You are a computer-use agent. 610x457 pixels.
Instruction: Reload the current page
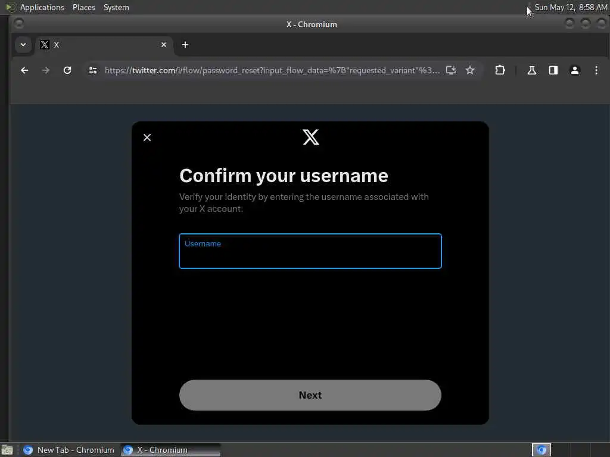[67, 70]
